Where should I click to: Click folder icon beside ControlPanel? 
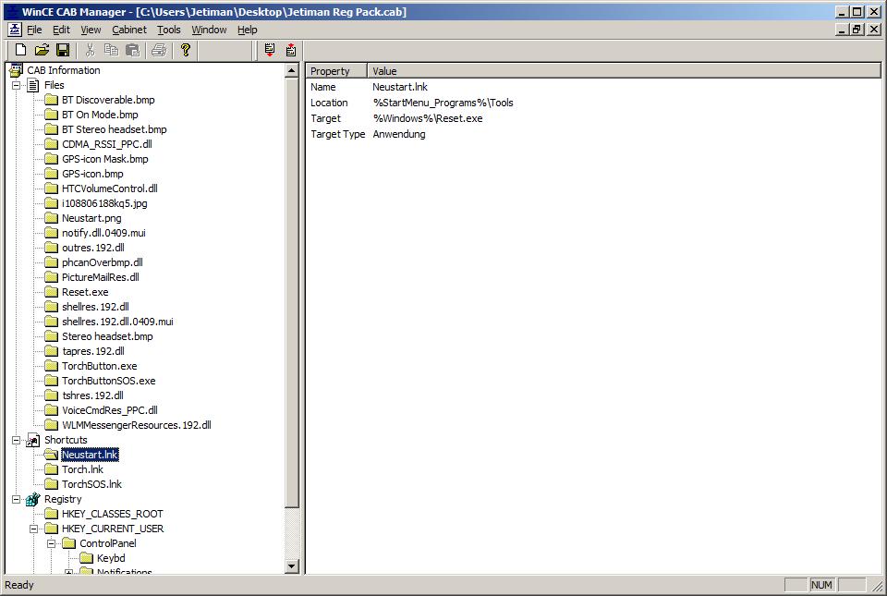click(69, 543)
